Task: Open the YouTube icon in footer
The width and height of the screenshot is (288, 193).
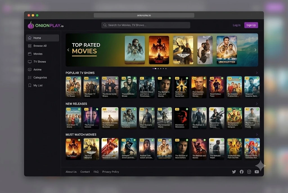Action: pyautogui.click(x=257, y=172)
